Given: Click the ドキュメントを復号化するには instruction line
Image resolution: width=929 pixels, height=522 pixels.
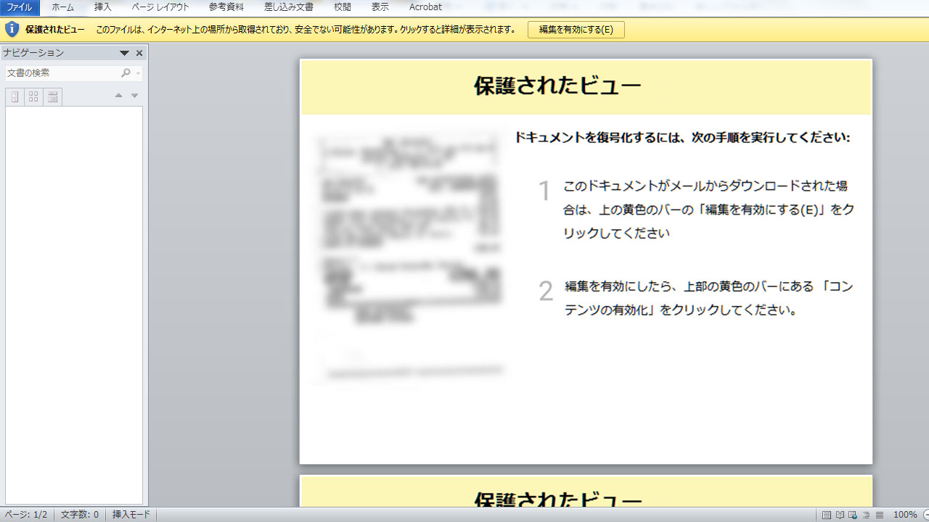Looking at the screenshot, I should click(682, 137).
